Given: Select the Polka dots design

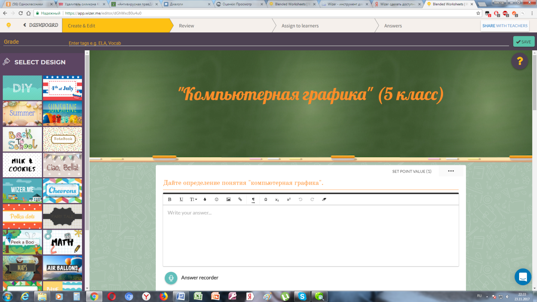Looking at the screenshot, I should tap(22, 216).
